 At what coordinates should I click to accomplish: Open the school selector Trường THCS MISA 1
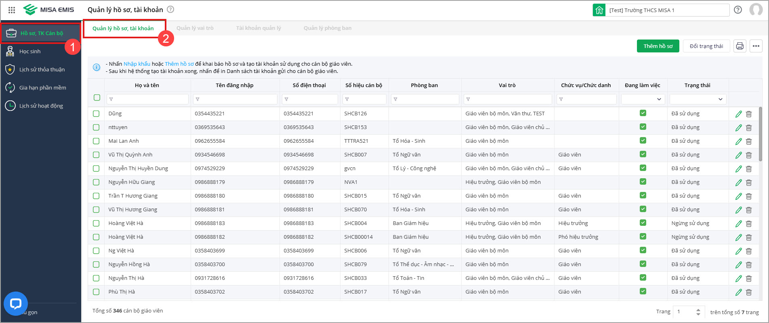661,10
